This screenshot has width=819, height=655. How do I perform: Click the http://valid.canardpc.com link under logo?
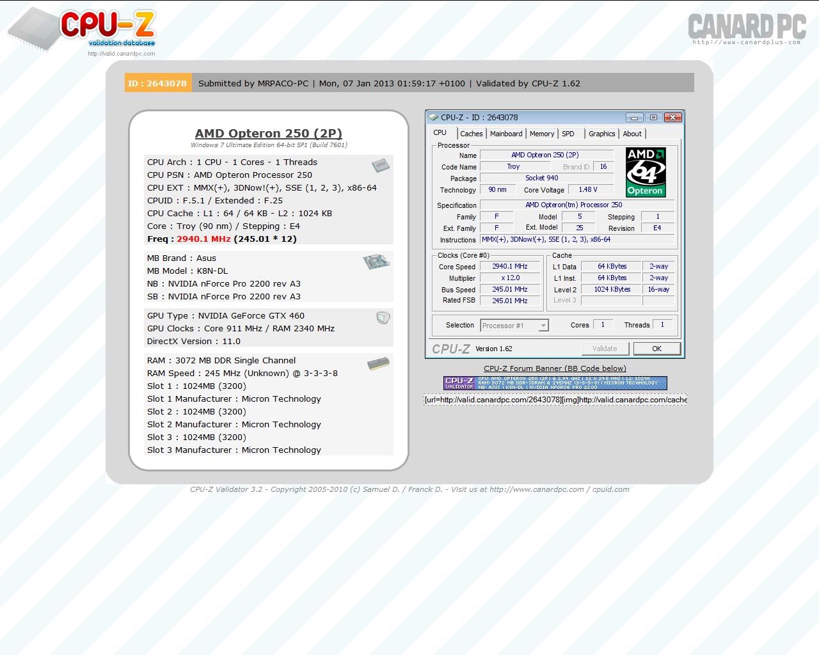122,54
